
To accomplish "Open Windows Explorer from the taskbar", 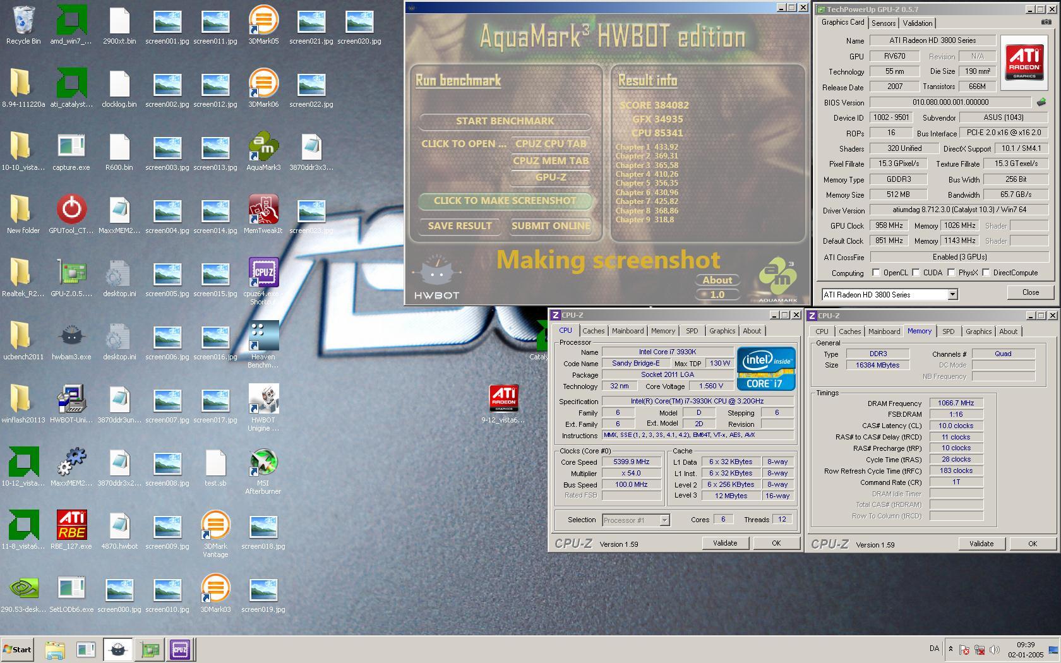I will click(x=55, y=649).
